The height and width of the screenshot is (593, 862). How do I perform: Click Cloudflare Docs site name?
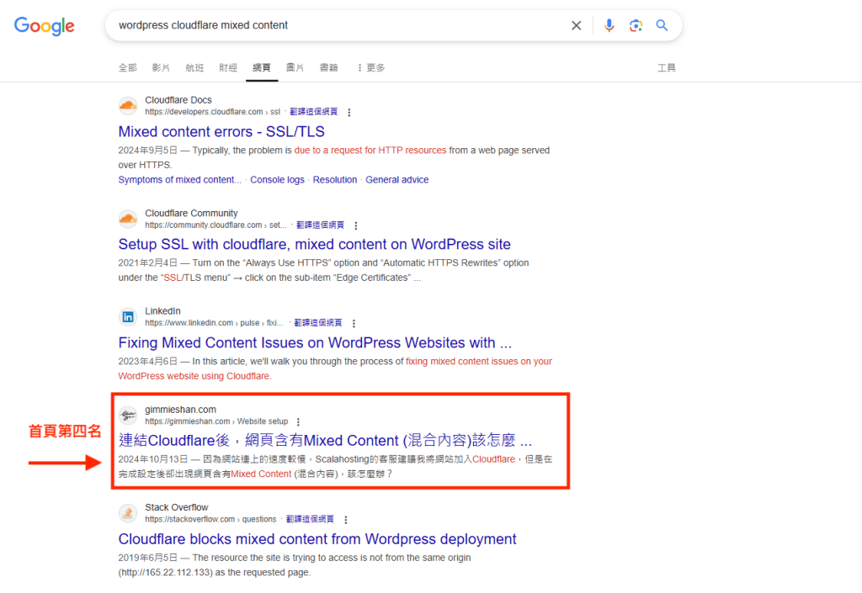point(178,100)
